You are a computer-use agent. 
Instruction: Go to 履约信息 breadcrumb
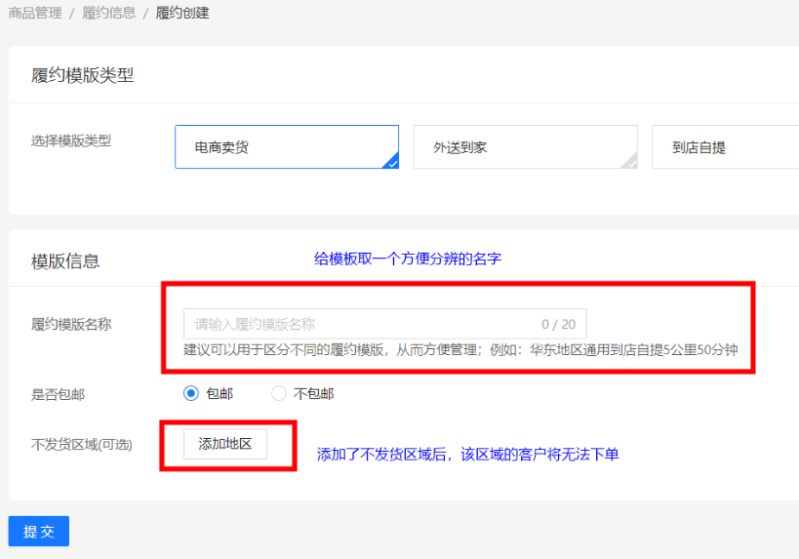[109, 13]
